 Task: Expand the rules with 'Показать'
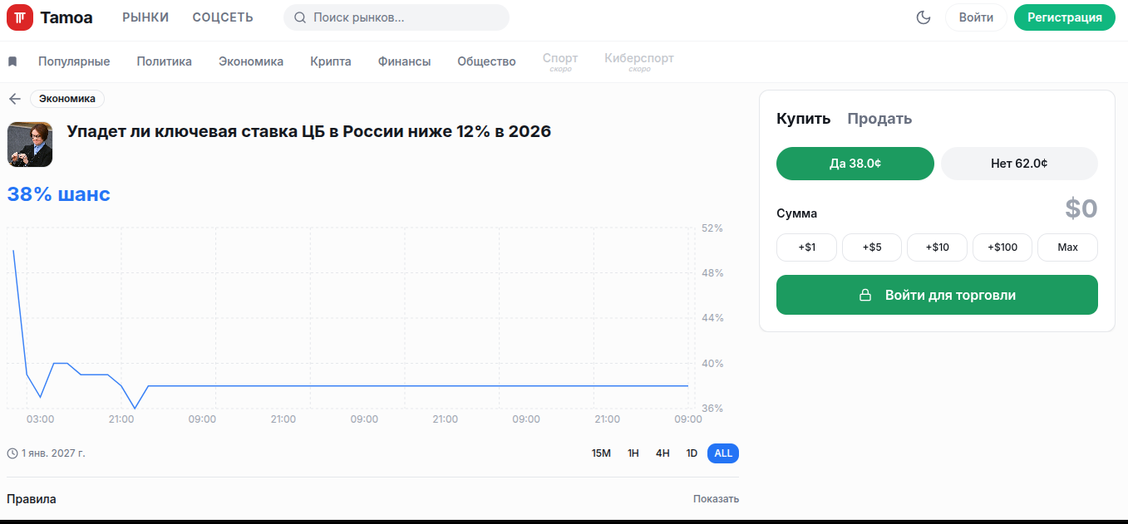(x=715, y=498)
